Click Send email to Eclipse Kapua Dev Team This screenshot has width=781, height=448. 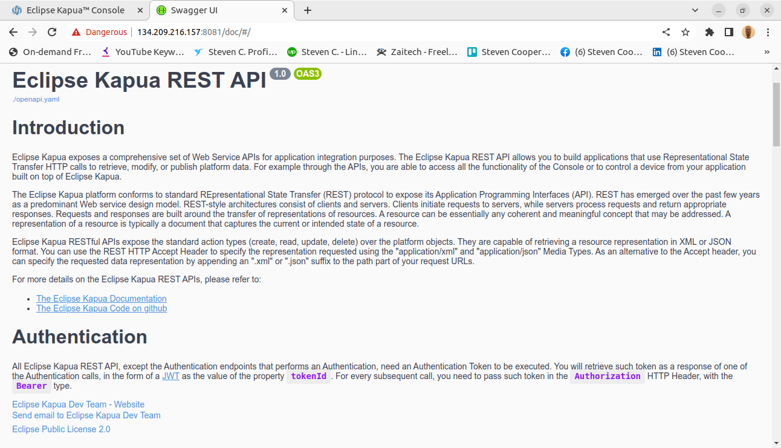86,415
